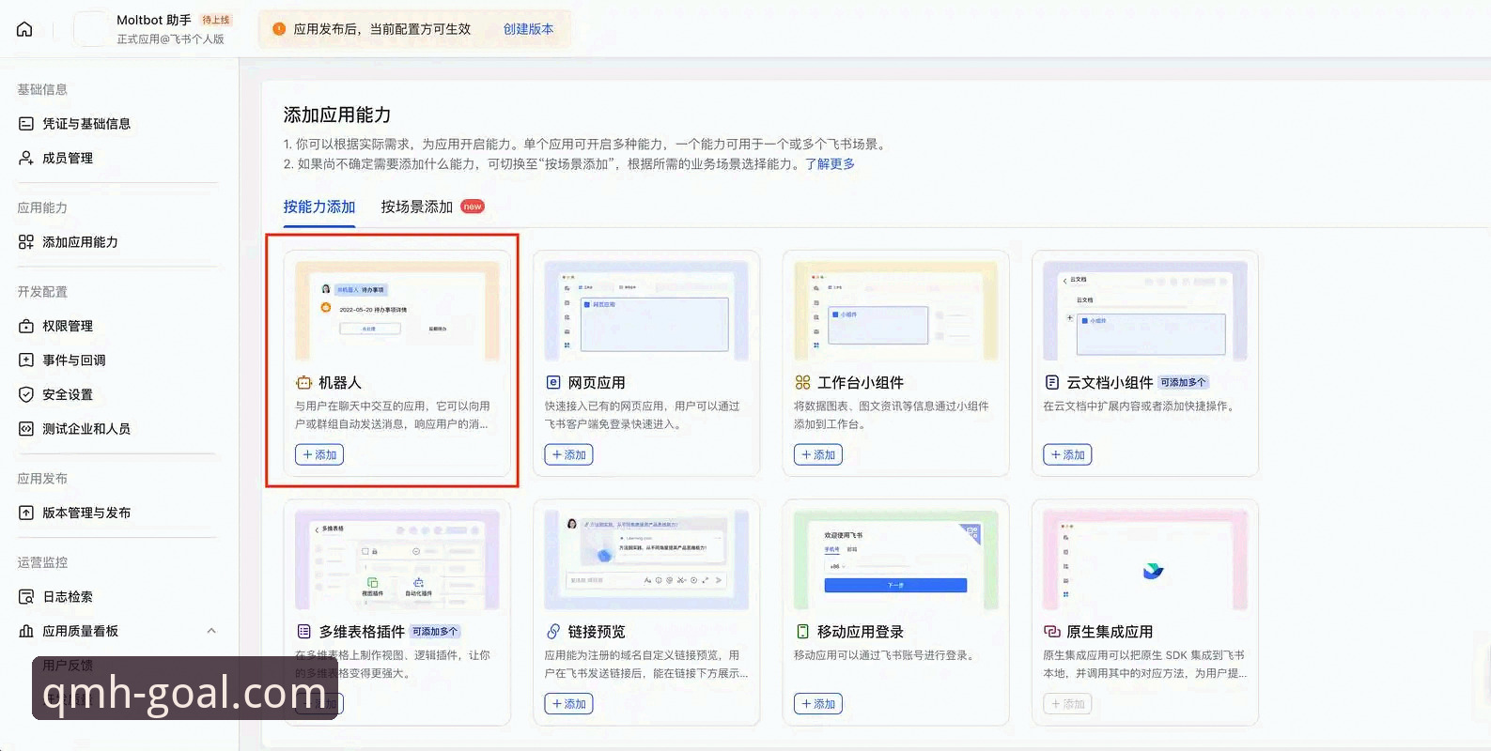Image resolution: width=1491 pixels, height=751 pixels.
Task: Open the Moltbot app avatar
Action: coord(91,29)
